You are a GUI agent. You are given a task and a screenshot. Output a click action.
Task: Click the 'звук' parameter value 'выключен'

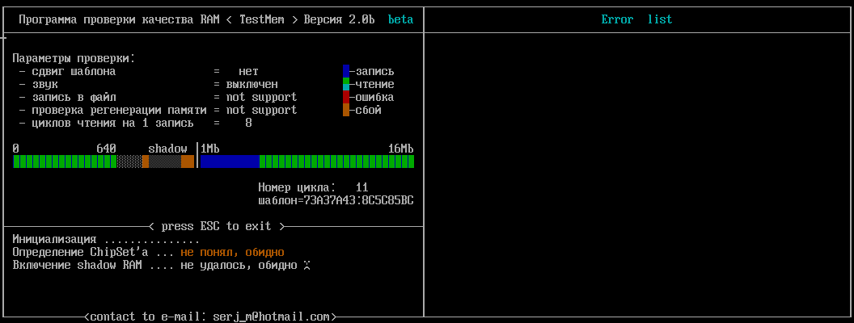point(252,84)
